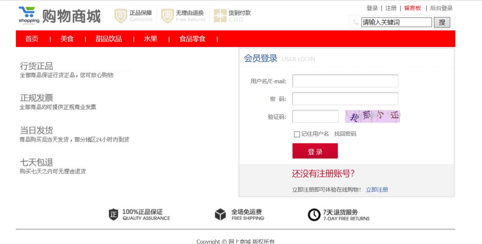Click the 货到付款 text in header
The width and height of the screenshot is (482, 244).
pos(240,13)
